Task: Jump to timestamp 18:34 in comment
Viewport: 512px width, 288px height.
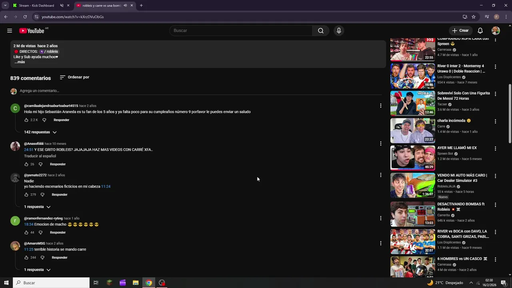Action: click(28, 224)
